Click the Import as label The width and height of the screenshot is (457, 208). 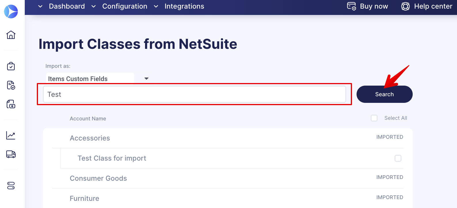tap(58, 66)
